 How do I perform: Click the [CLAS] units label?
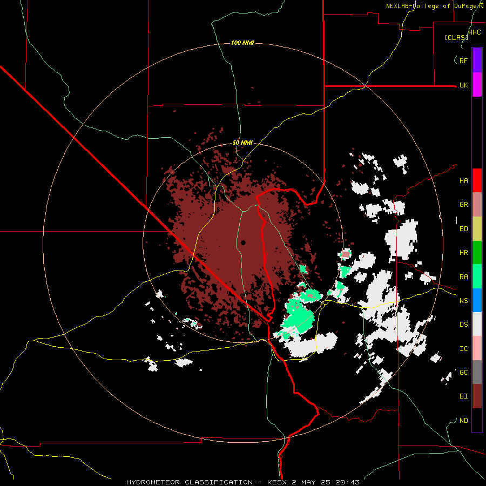pyautogui.click(x=456, y=37)
